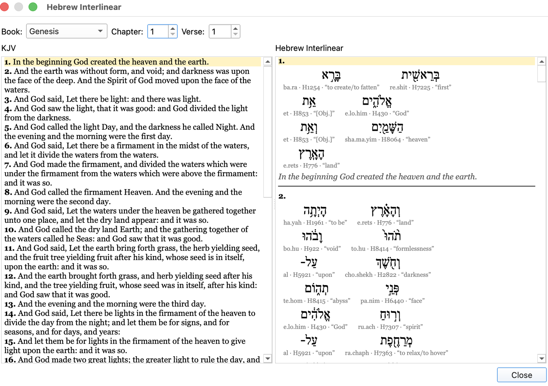Click interlinear verse 1 English translation in italics
Screen dimensions: 548x386
pos(377,177)
